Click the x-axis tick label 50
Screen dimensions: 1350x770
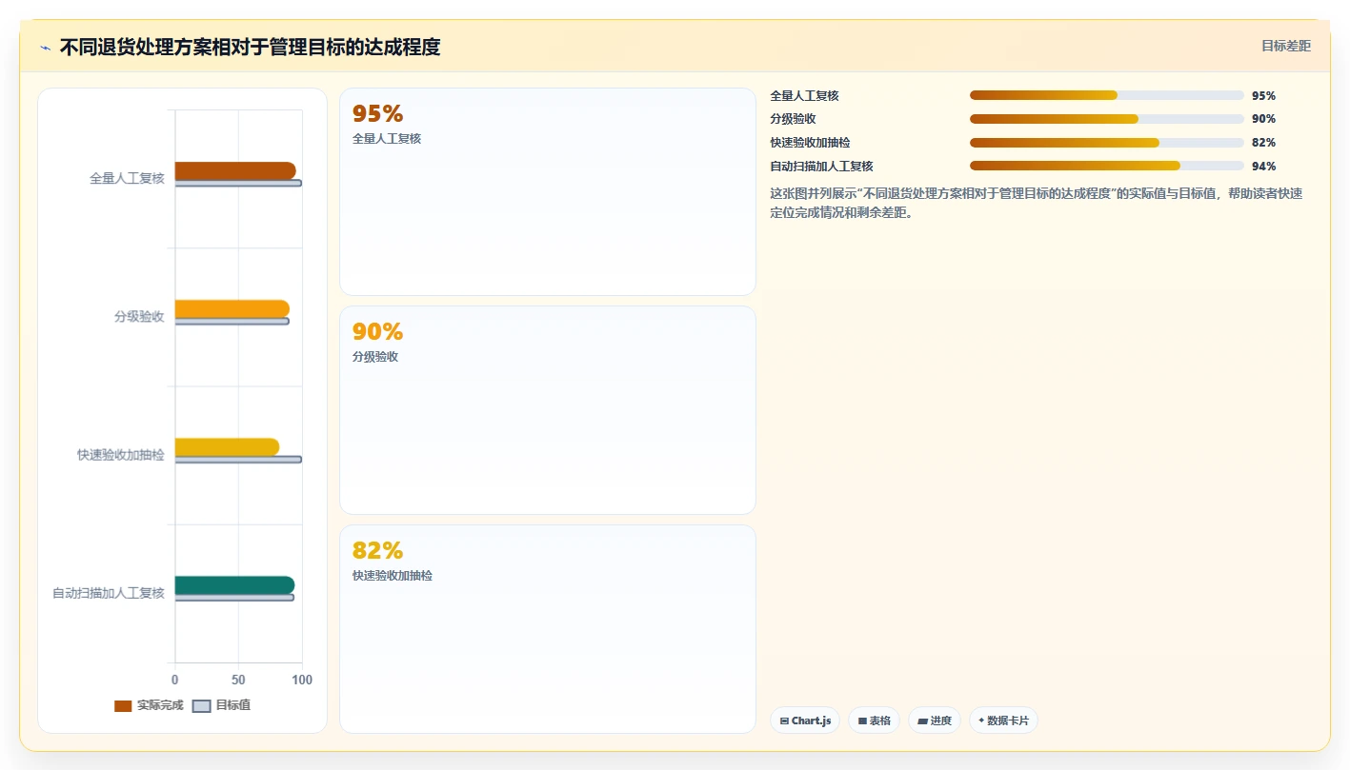(x=238, y=680)
